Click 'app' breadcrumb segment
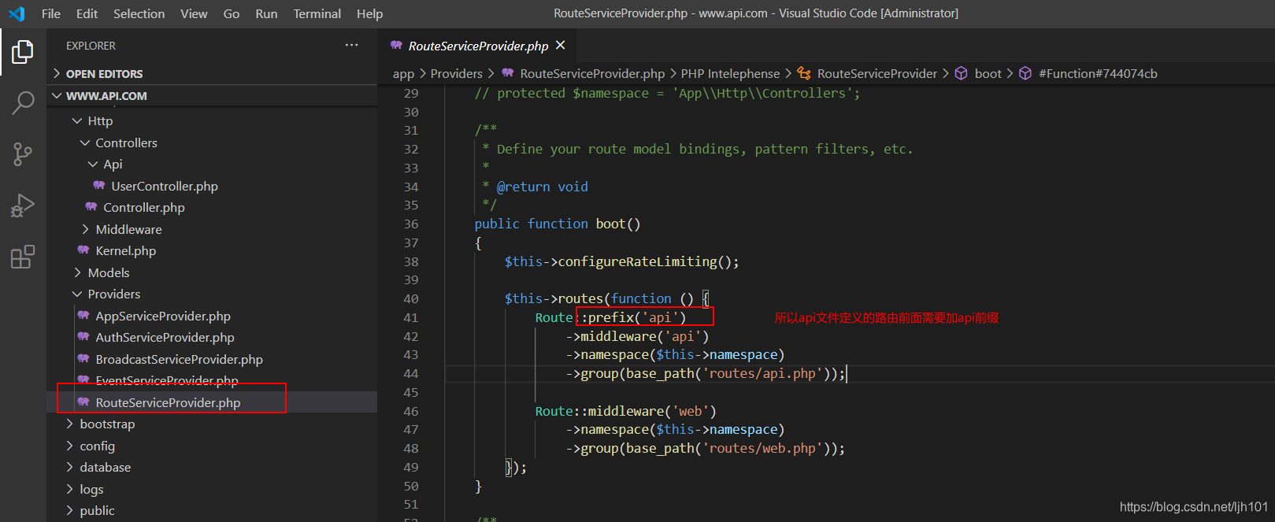1275x522 pixels. point(403,73)
